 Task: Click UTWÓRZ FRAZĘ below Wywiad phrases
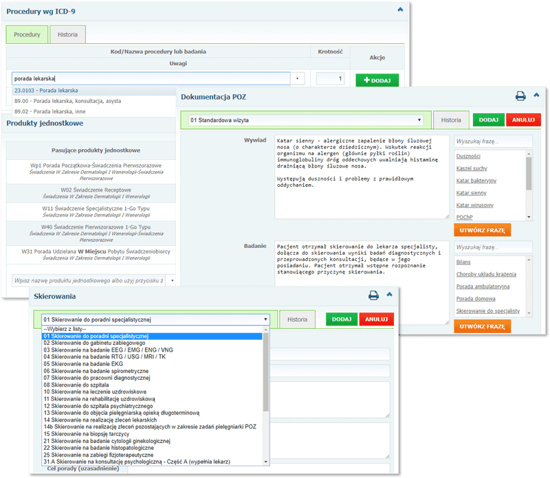pyautogui.click(x=482, y=231)
